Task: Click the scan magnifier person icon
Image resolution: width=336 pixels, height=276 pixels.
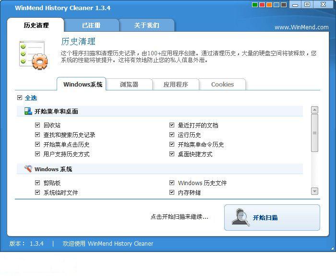Action: [240, 217]
